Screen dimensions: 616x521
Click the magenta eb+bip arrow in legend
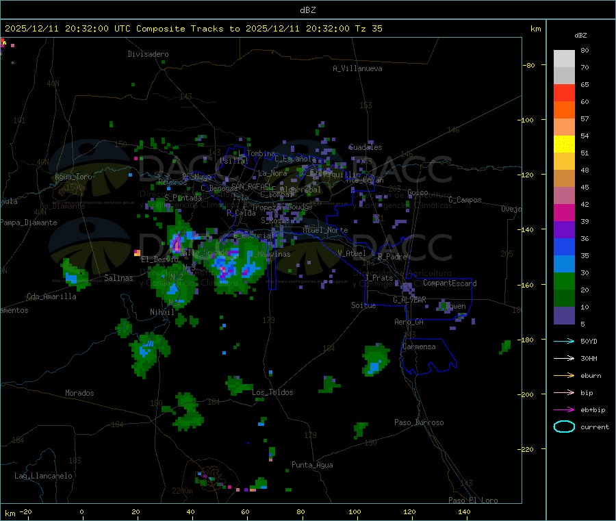[564, 410]
